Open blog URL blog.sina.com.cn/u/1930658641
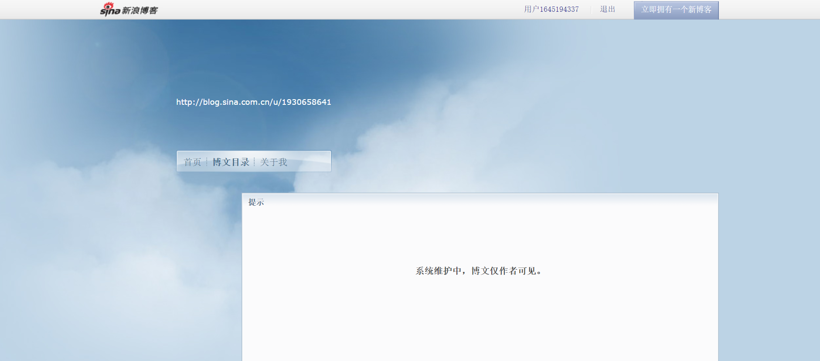 pyautogui.click(x=254, y=102)
